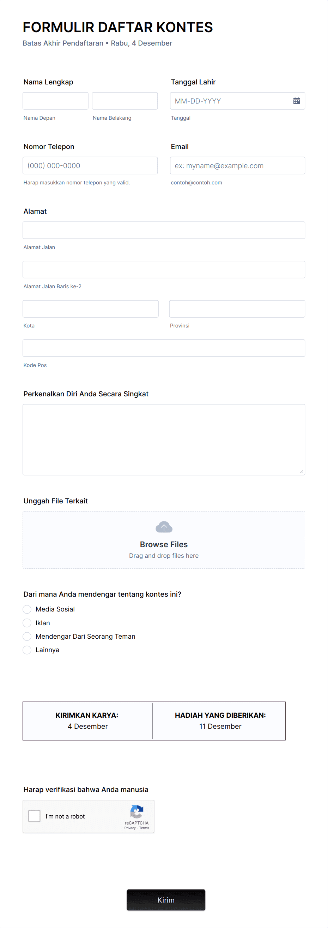This screenshot has width=328, height=928.
Task: Open the reCAPTCHA Terms link
Action: 144,828
